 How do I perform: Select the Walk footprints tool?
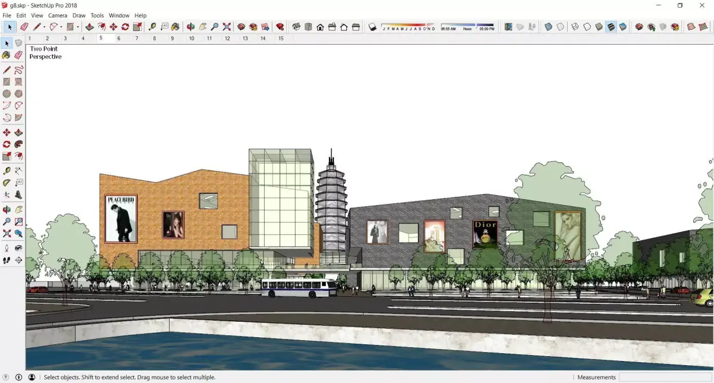coord(7,260)
